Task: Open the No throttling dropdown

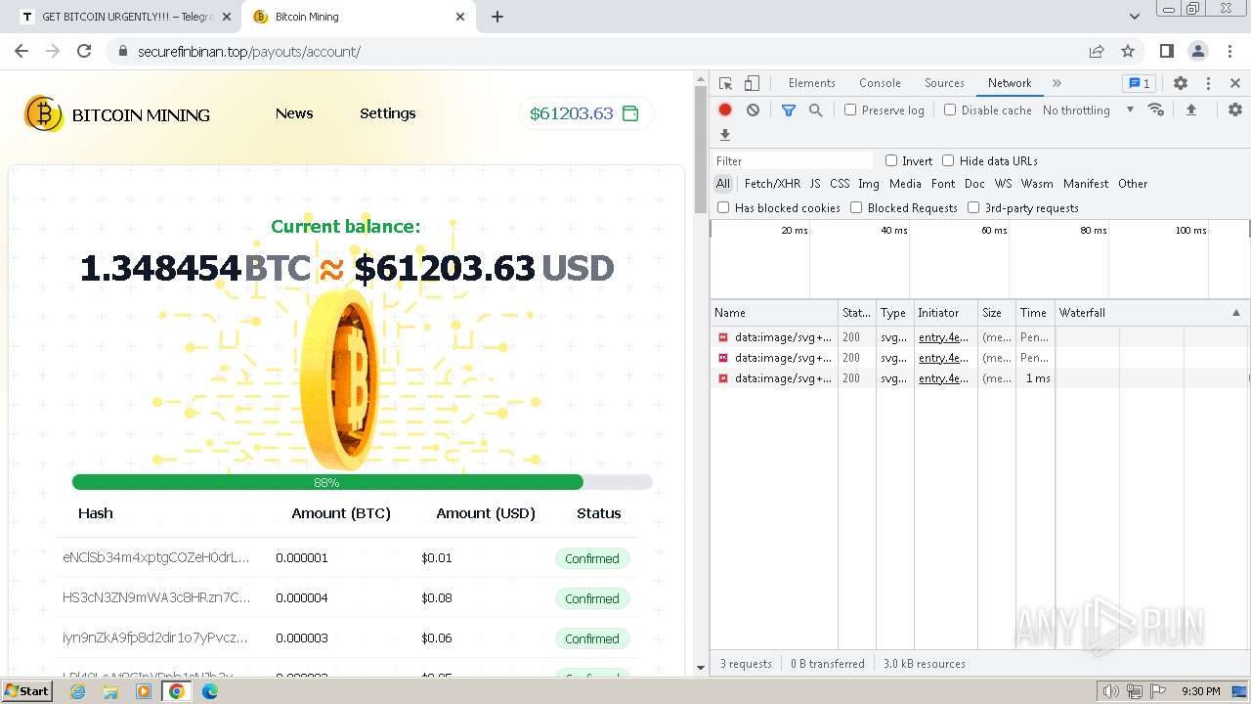Action: pos(1088,110)
